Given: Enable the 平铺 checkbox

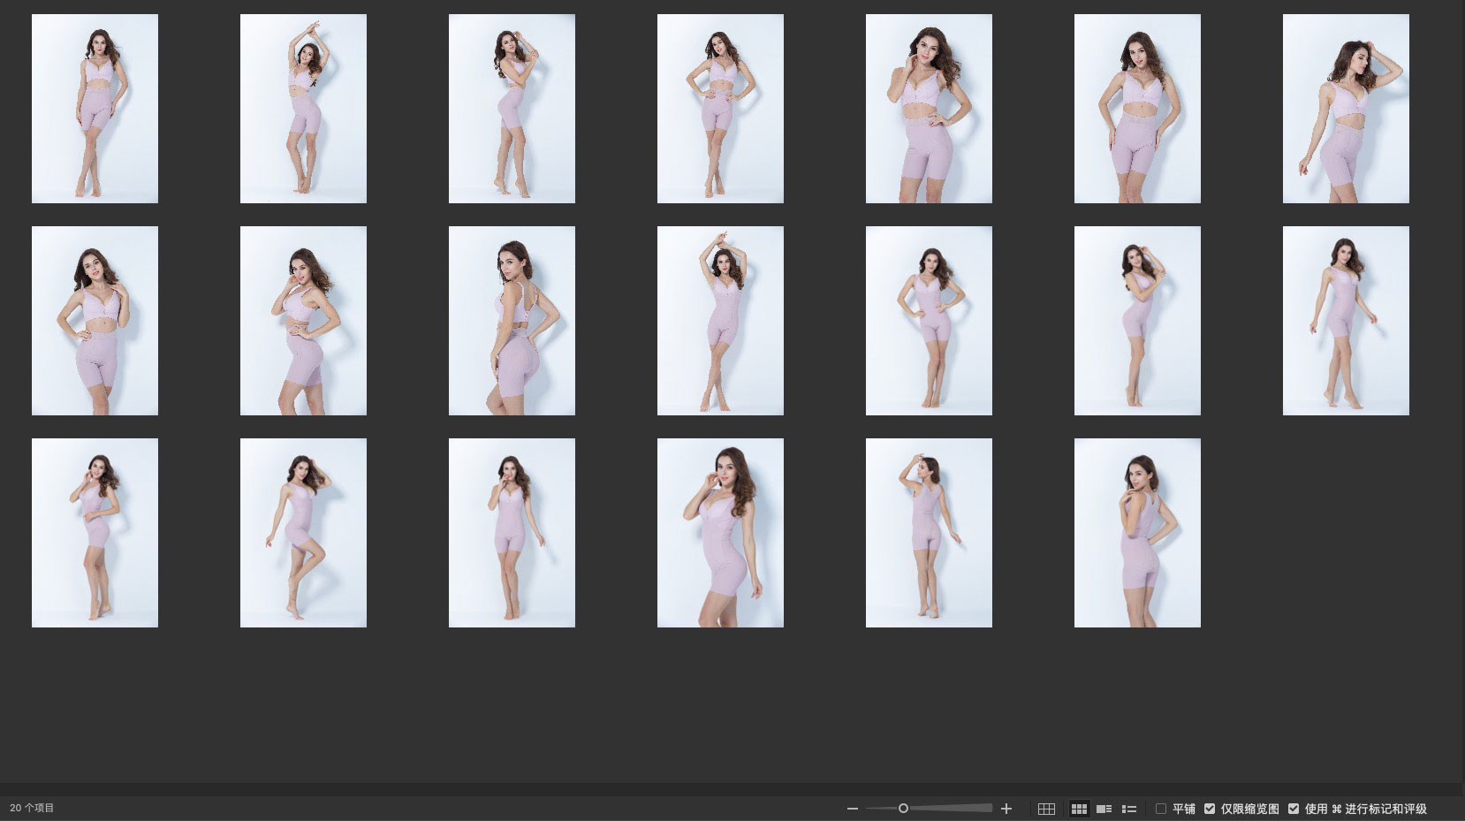Looking at the screenshot, I should [1161, 809].
